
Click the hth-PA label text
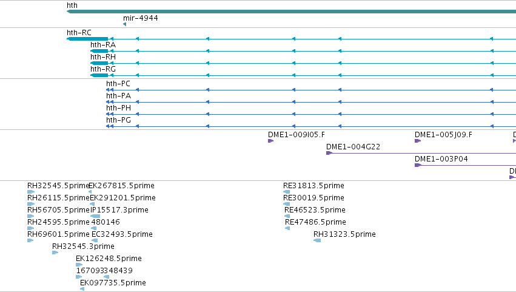(x=118, y=96)
